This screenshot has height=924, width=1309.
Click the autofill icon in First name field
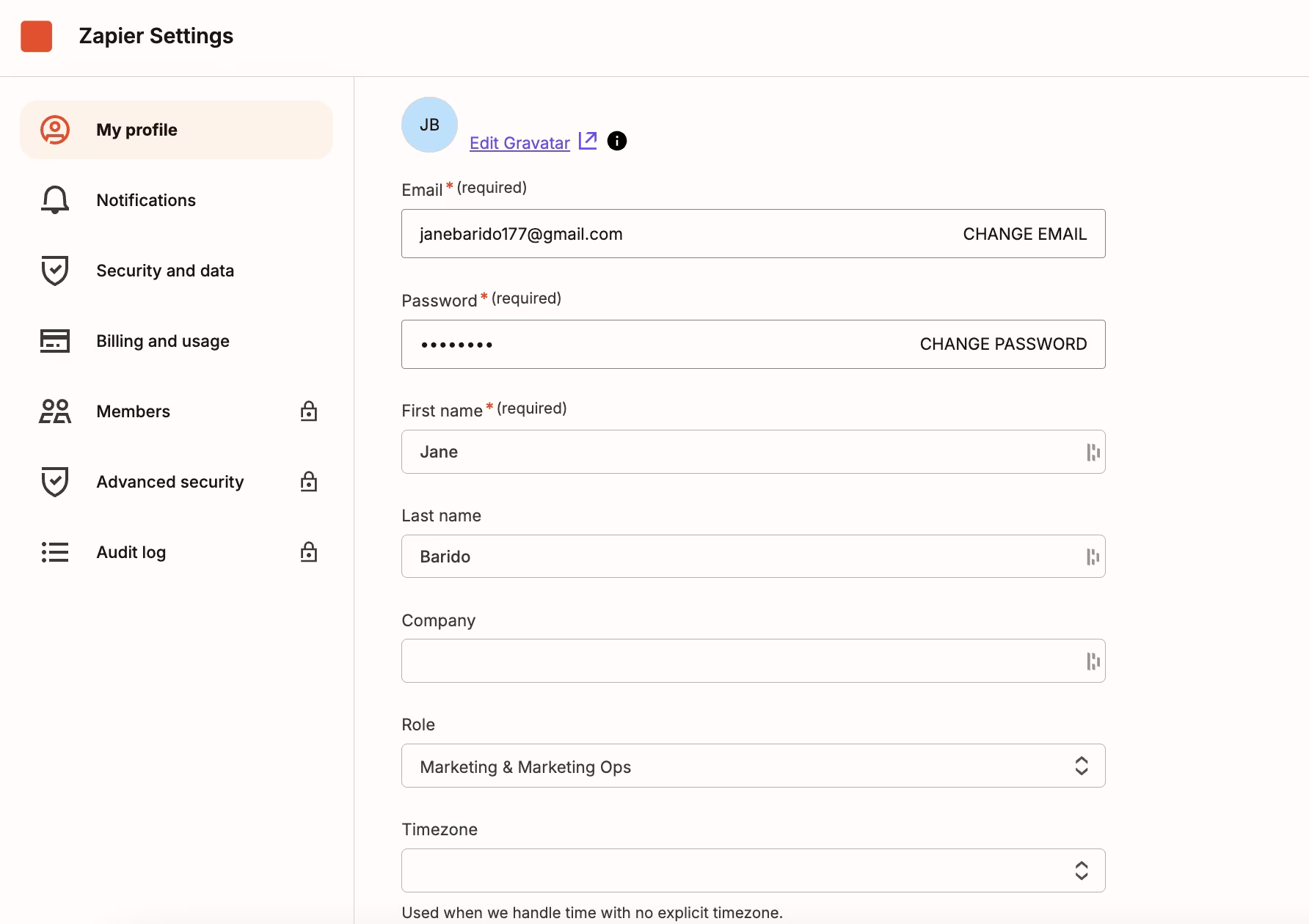click(1093, 452)
